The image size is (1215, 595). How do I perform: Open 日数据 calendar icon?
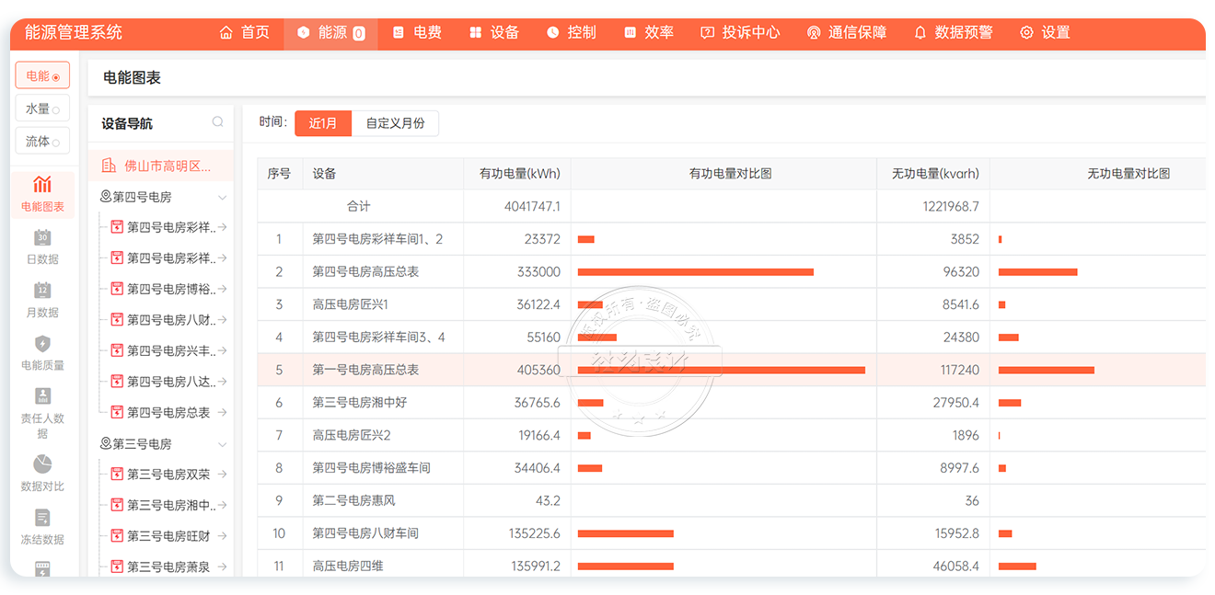[42, 237]
